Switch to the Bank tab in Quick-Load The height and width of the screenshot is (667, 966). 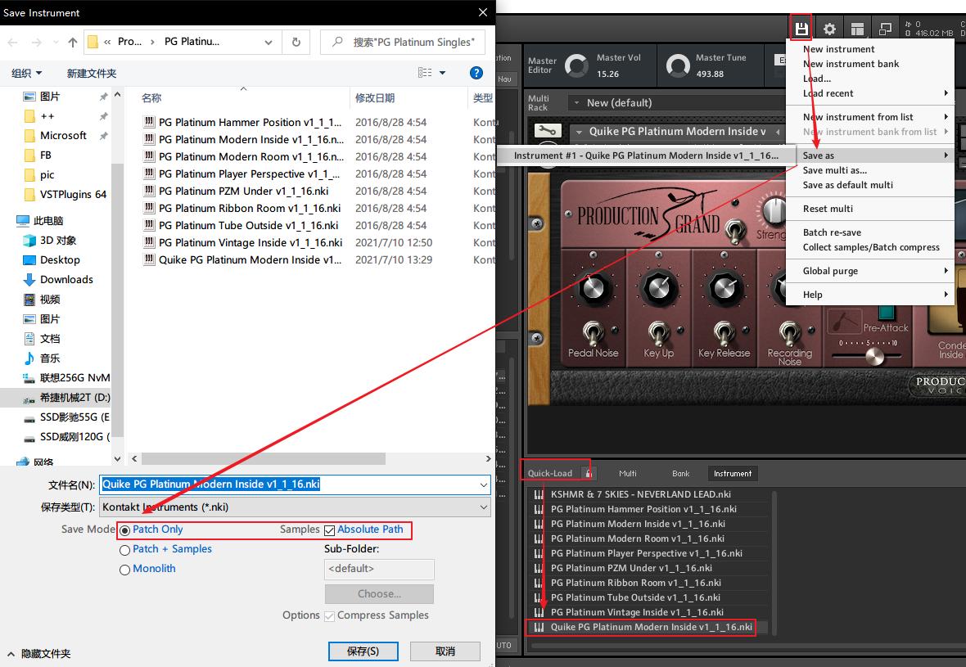(680, 473)
